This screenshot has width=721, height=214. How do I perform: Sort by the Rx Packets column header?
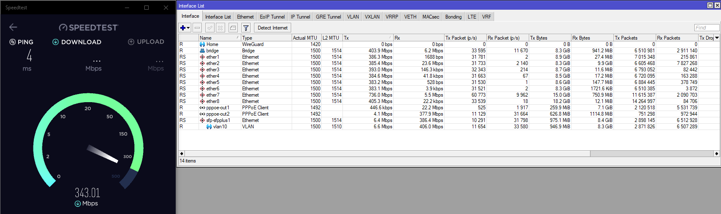(x=677, y=38)
